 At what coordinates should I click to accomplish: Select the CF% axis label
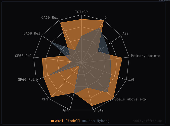pyautogui.click(x=45, y=99)
